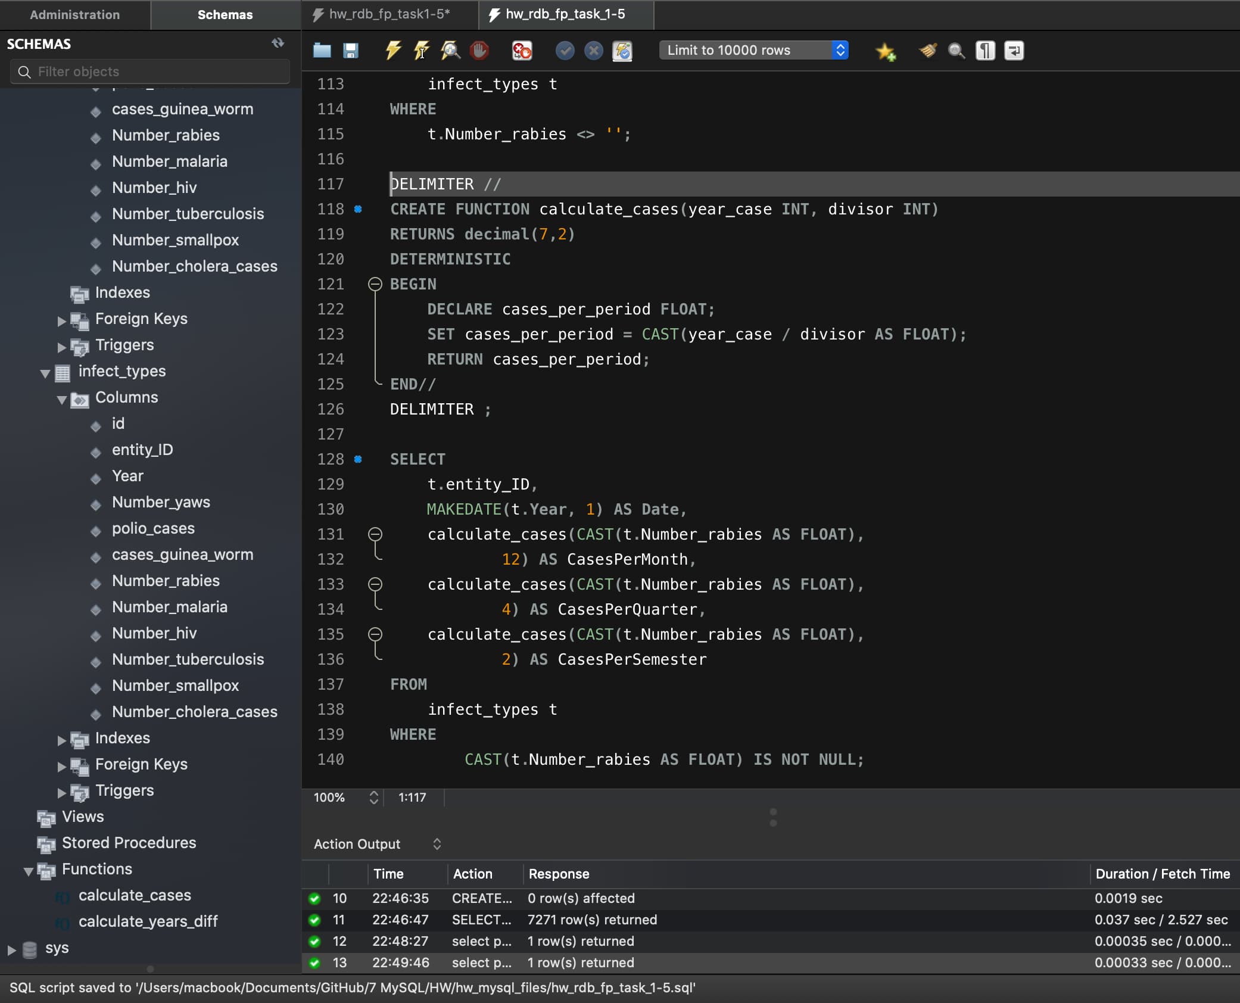Collapse the infect_types table node
1240x1003 pixels.
(45, 373)
